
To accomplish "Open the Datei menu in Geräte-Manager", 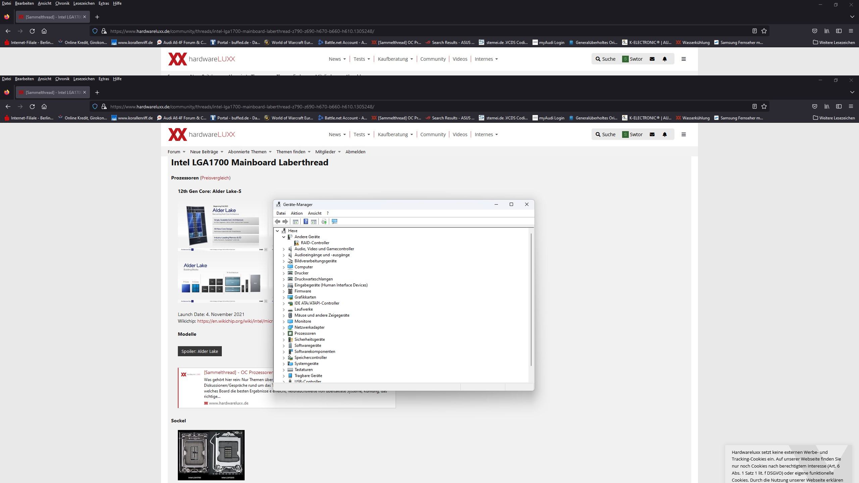I will pos(281,213).
